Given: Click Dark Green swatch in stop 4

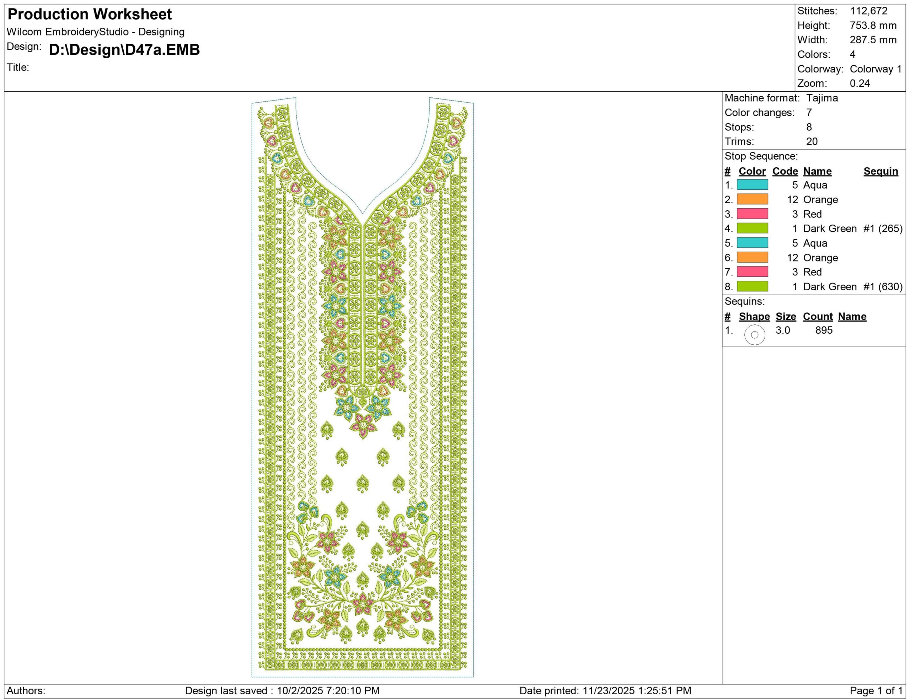Looking at the screenshot, I should 752,228.
